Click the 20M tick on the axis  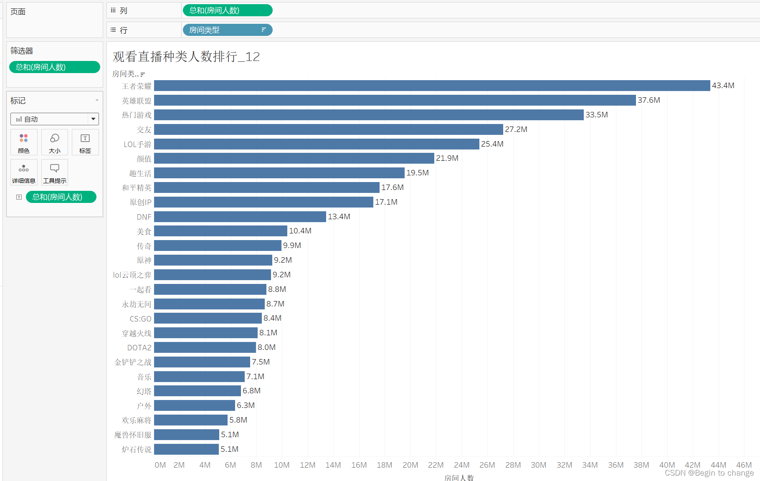(410, 465)
